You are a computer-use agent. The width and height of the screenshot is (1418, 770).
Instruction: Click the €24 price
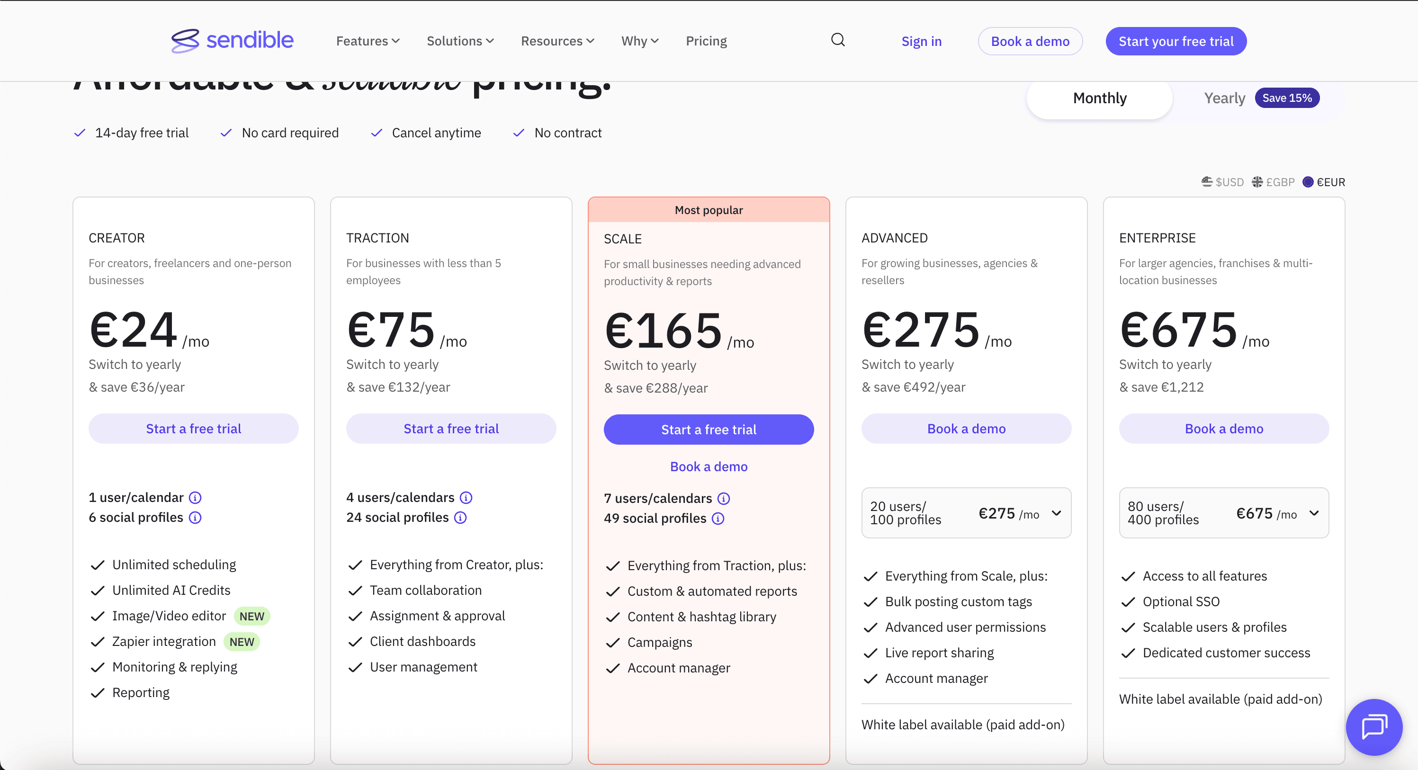pyautogui.click(x=133, y=329)
